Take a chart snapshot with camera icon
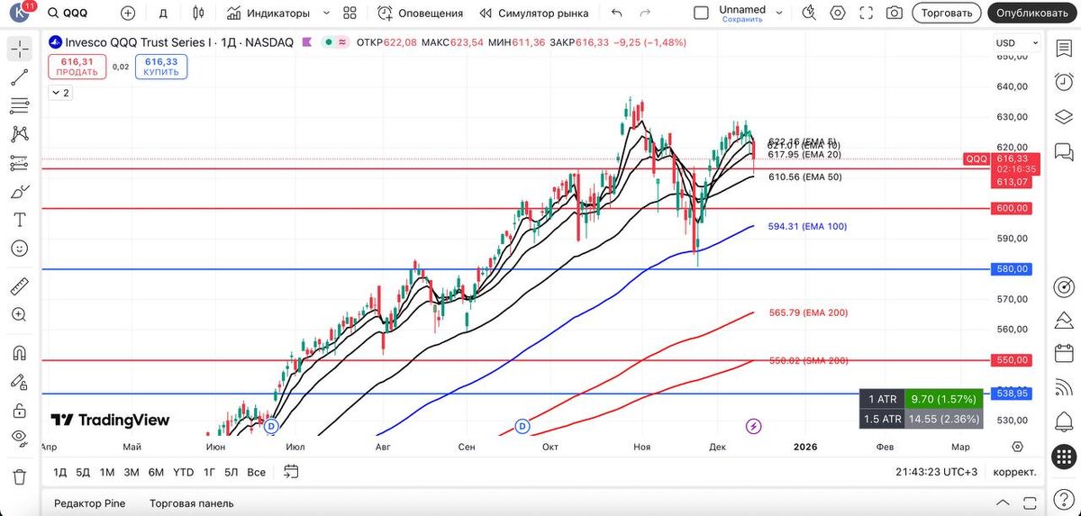 tap(894, 14)
